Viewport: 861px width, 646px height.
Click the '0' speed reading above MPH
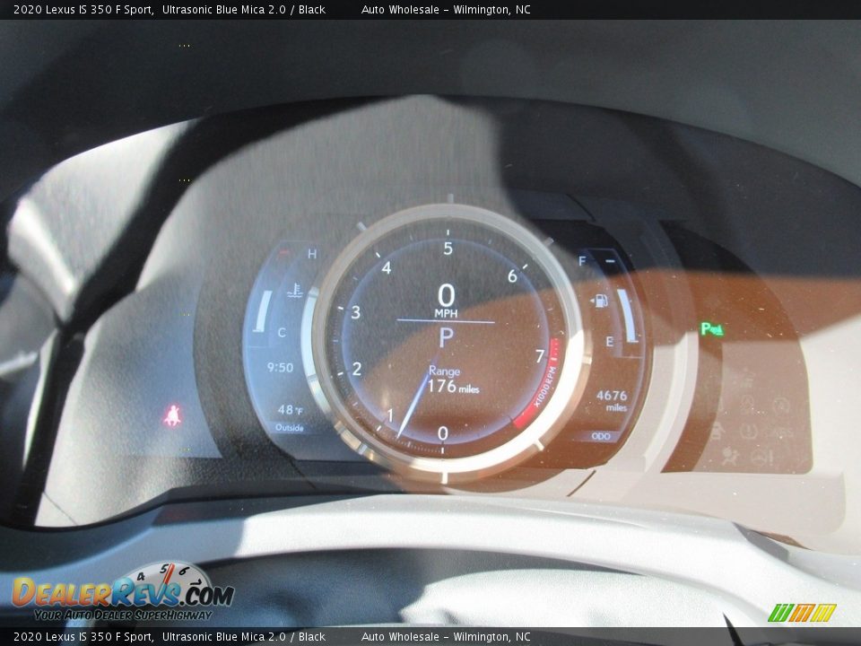click(446, 295)
